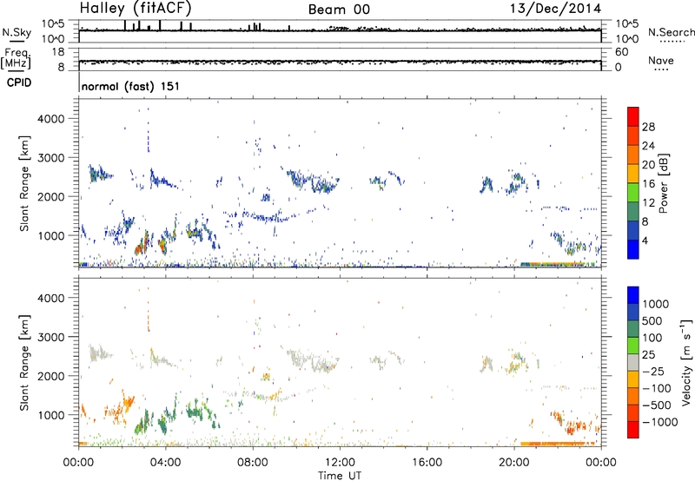Click the 3000 tick in velocity panel

click(x=51, y=337)
